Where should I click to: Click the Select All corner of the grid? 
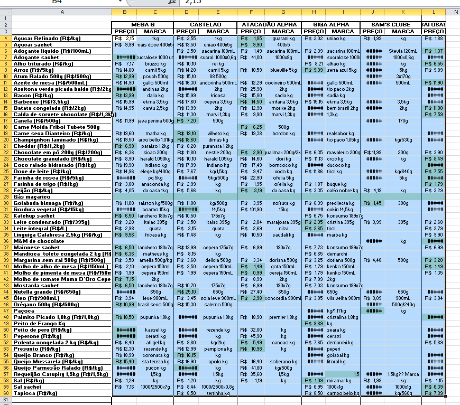click(6, 12)
